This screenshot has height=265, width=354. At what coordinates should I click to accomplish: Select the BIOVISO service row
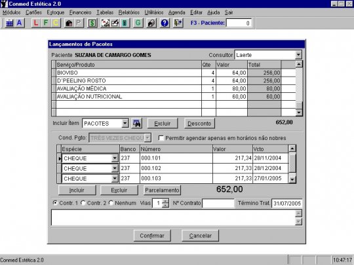(x=173, y=73)
